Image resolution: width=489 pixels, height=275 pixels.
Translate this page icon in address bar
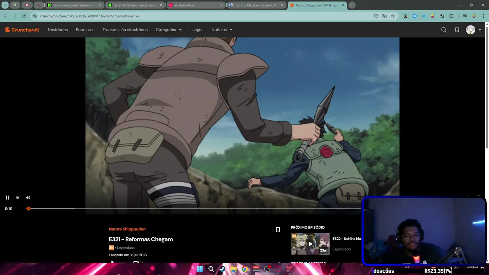tap(384, 16)
